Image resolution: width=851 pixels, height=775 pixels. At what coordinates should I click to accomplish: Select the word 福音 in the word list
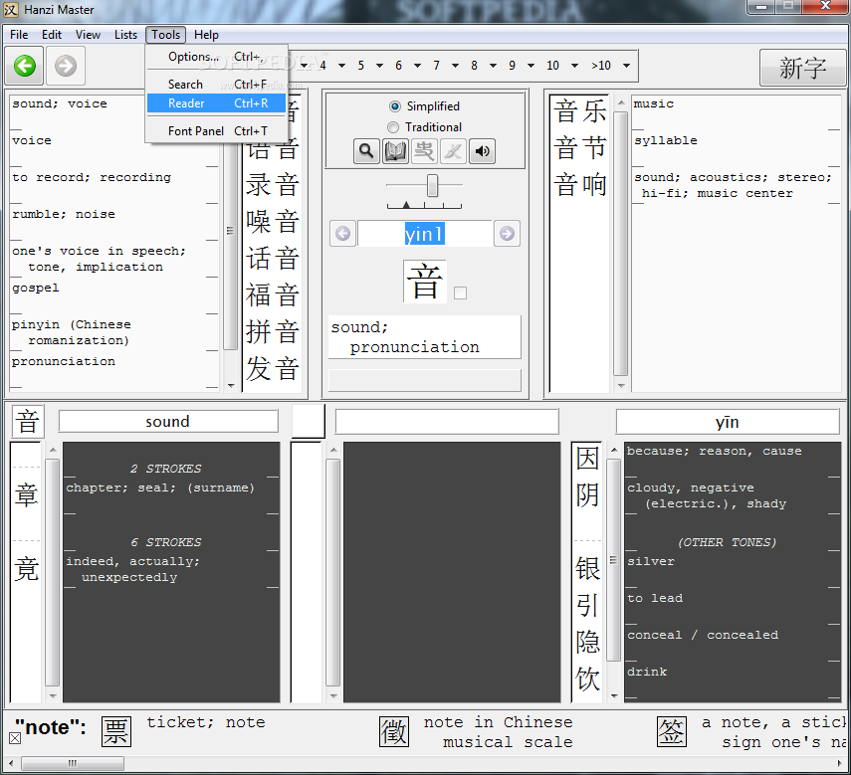pos(272,295)
